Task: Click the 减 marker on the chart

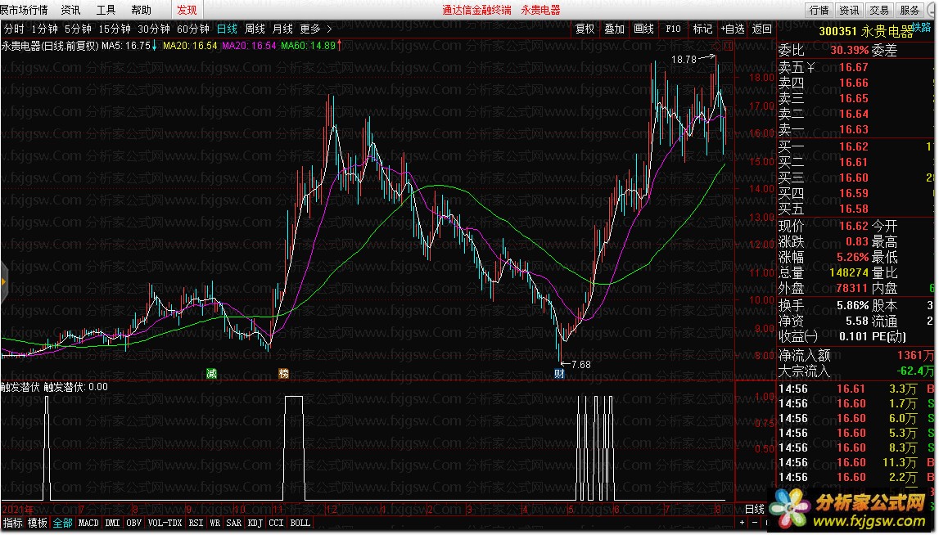Action: click(x=211, y=373)
